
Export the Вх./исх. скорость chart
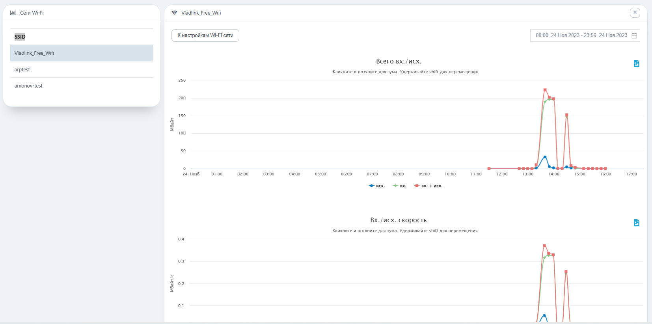pos(636,223)
